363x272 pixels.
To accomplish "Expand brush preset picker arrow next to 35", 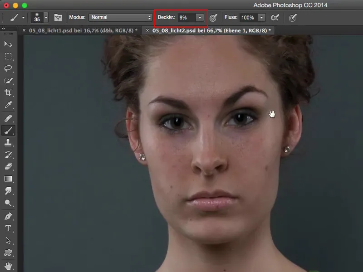I will (46, 18).
